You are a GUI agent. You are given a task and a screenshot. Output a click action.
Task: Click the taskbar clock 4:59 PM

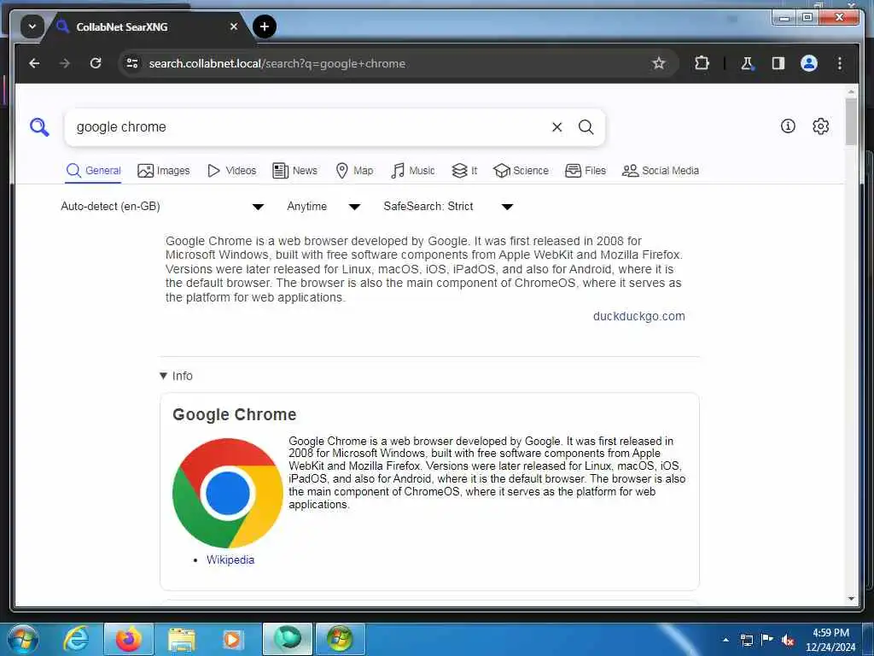point(830,633)
